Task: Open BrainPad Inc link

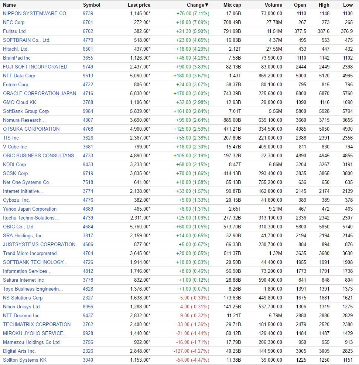Action: (x=17, y=58)
